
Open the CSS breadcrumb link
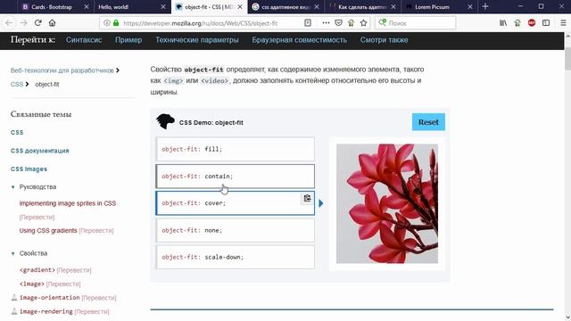coord(17,84)
